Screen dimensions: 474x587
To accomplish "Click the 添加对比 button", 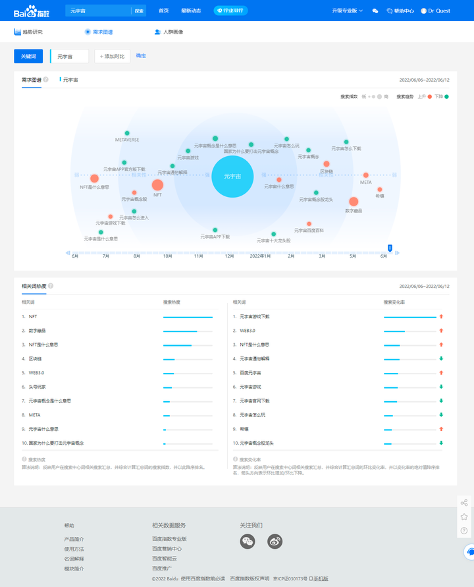I will click(112, 57).
